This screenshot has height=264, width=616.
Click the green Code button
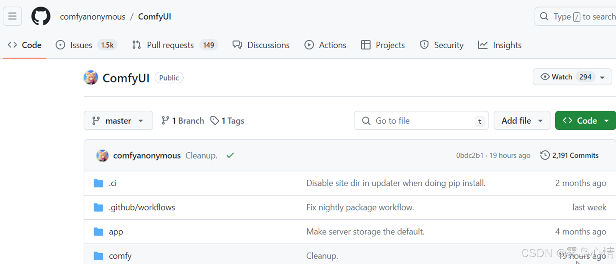pos(585,120)
